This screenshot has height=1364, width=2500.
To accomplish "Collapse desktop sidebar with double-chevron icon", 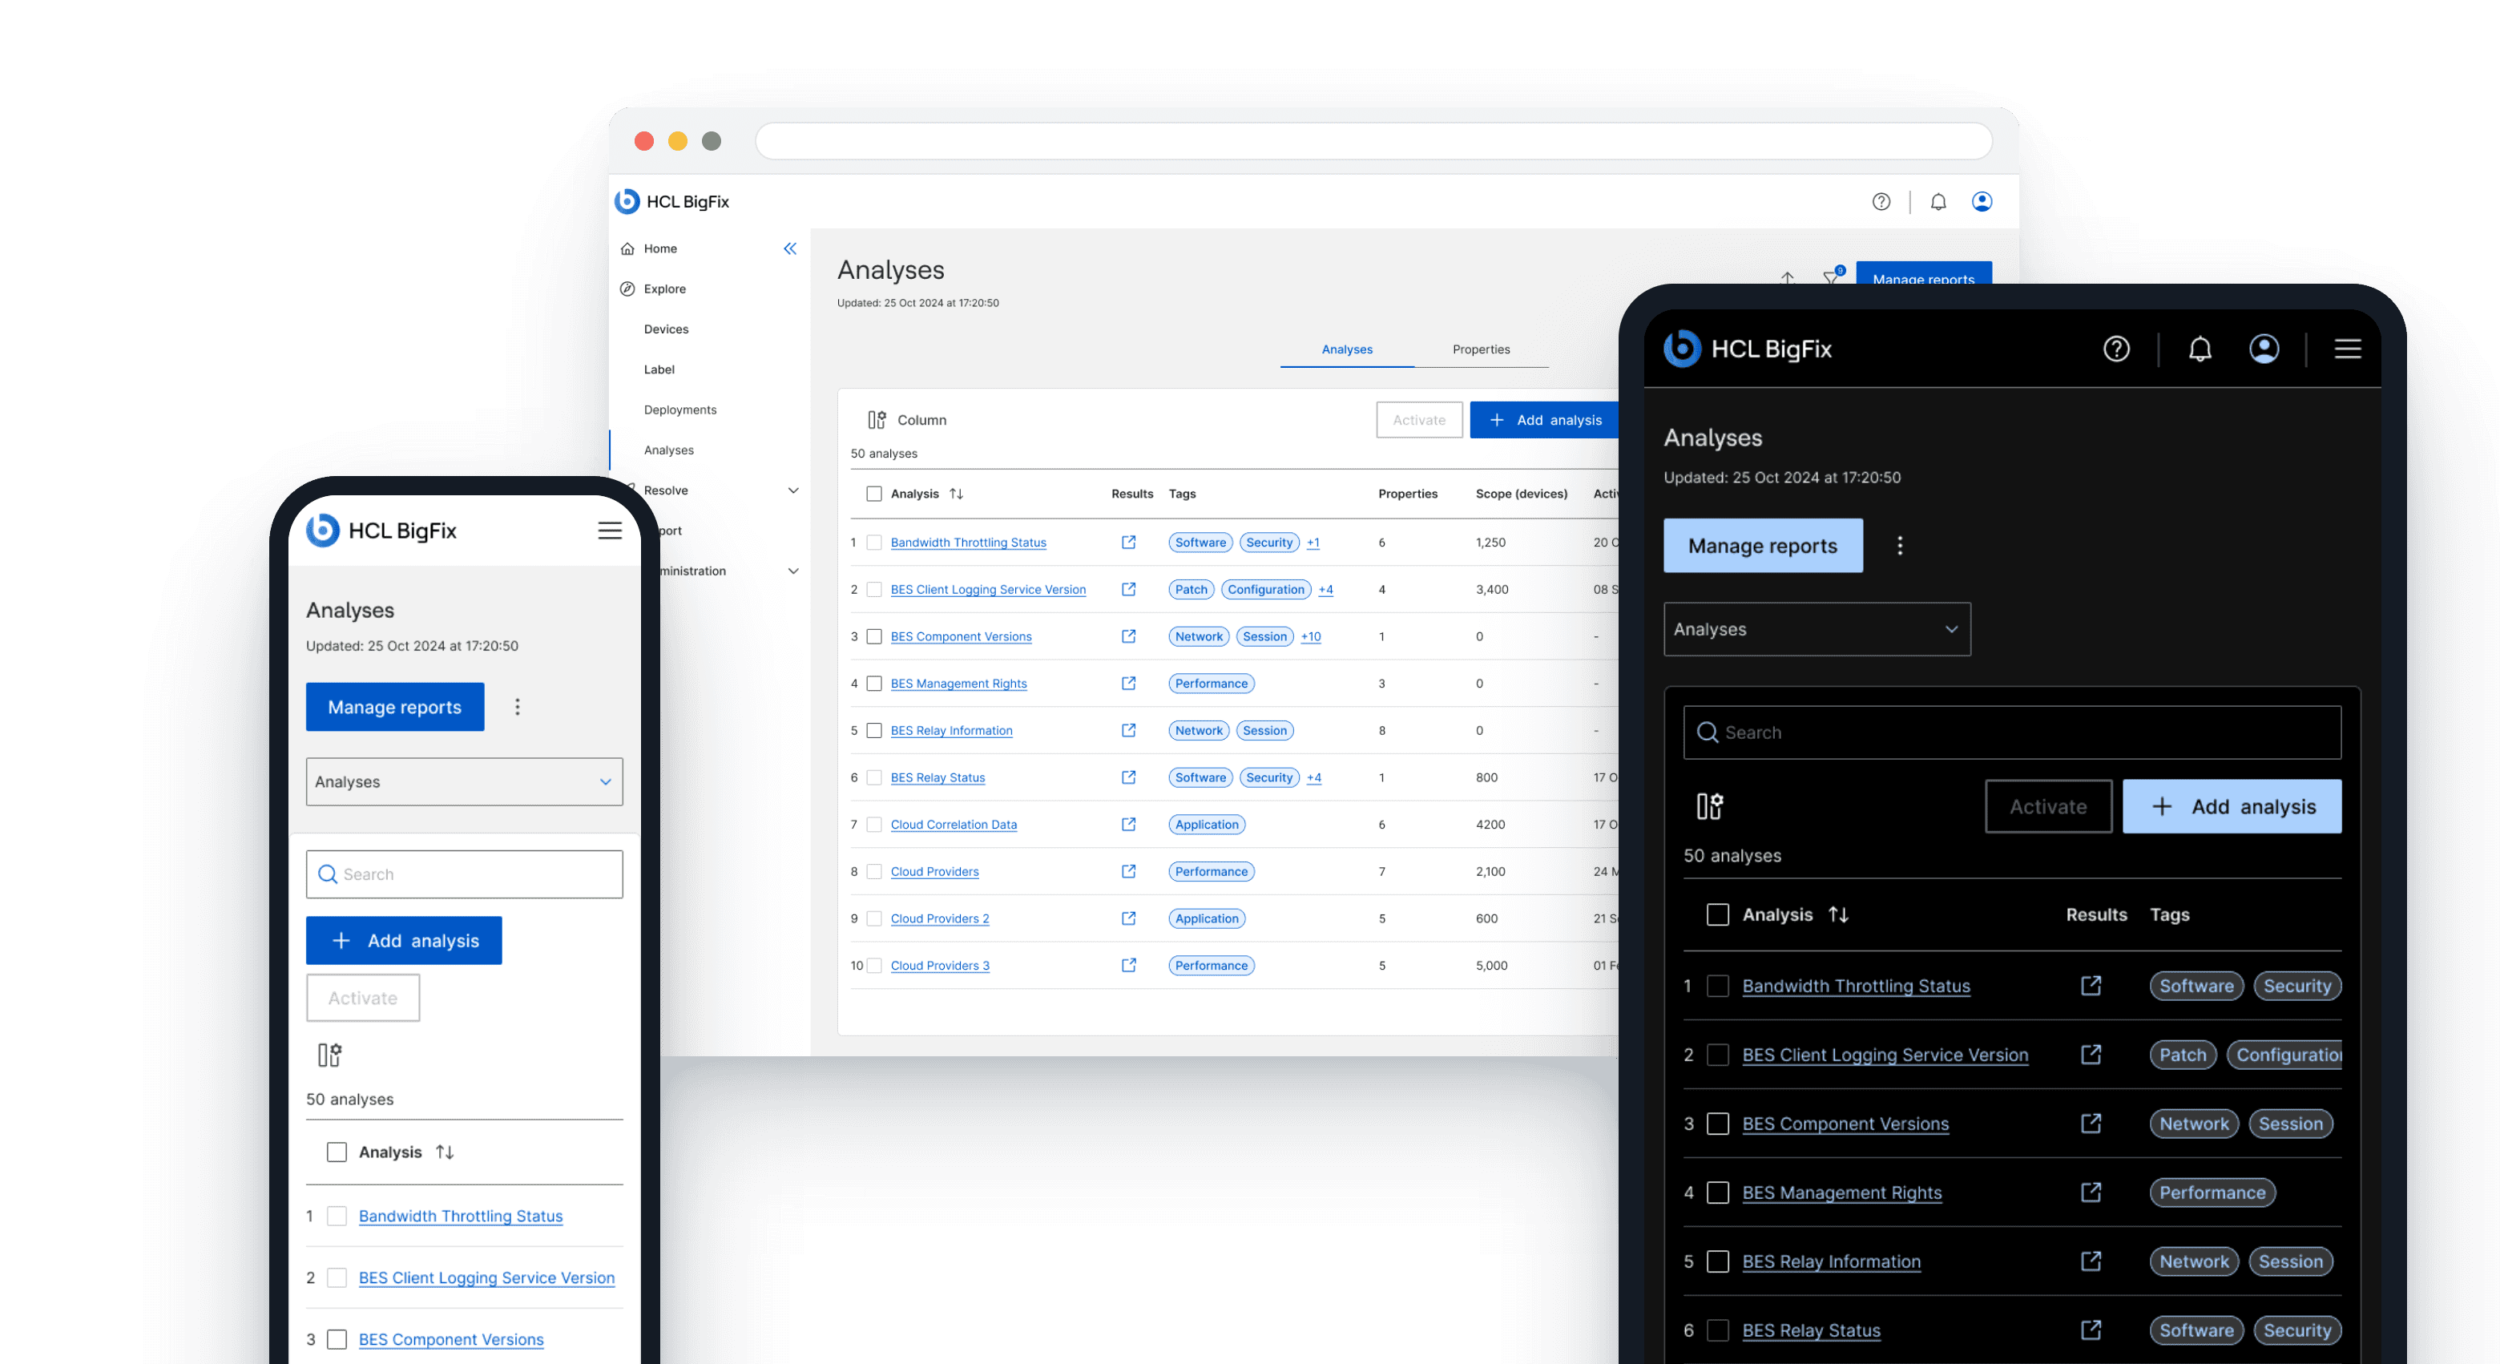I will click(790, 248).
